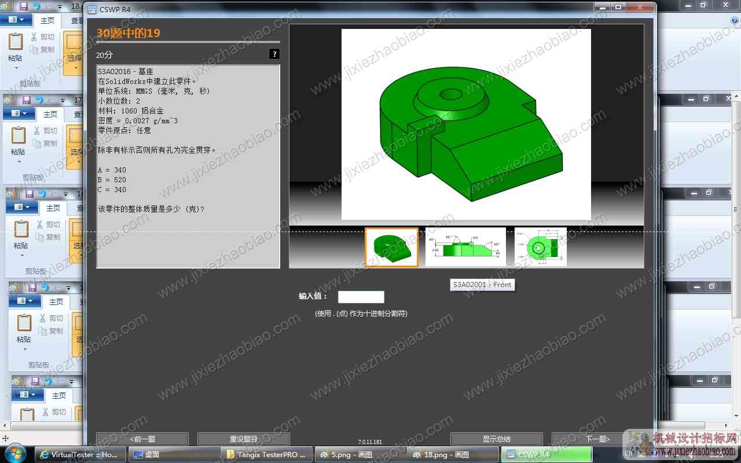The width and height of the screenshot is (741, 463).
Task: Select 主页 tab in Paint window 18
Action: pyautogui.click(x=47, y=20)
